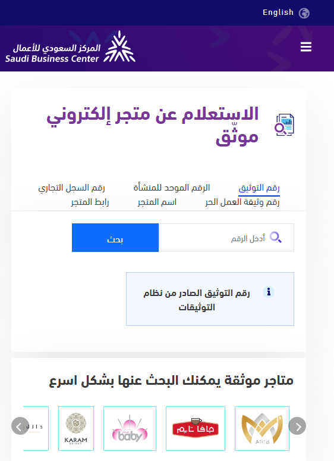Open the جافا تايم store thumbnail
The height and width of the screenshot is (461, 334).
196,428
